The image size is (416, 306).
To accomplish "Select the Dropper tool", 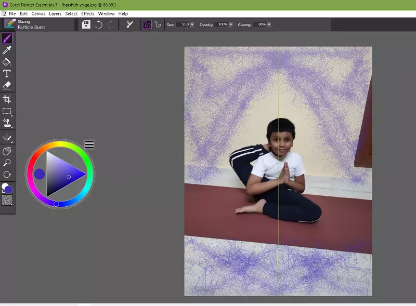I will [7, 50].
